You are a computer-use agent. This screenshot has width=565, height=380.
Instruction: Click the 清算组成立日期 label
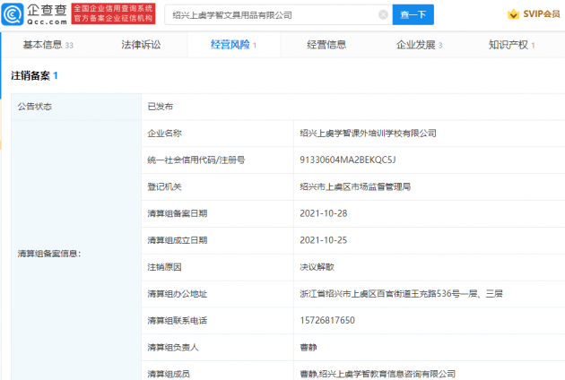[178, 240]
